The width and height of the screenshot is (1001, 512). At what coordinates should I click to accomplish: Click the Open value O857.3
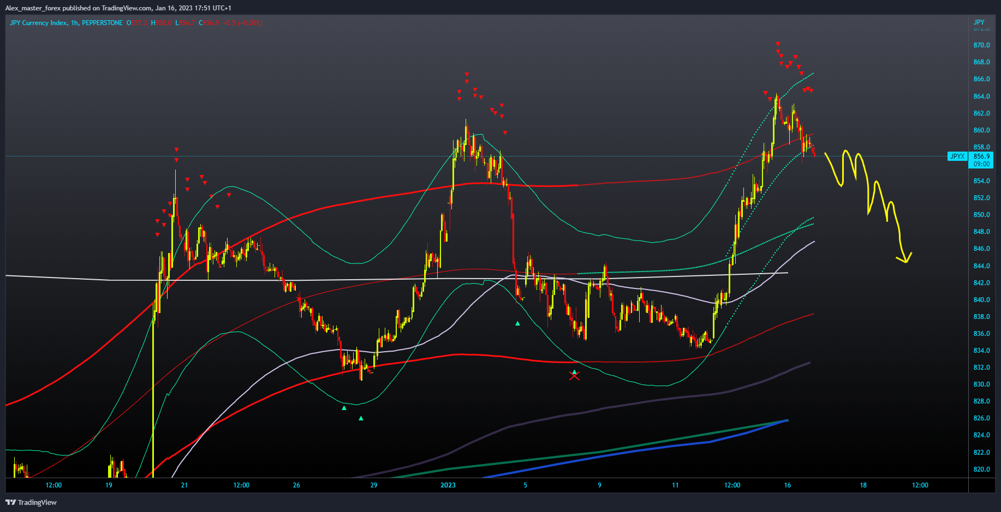click(x=136, y=23)
